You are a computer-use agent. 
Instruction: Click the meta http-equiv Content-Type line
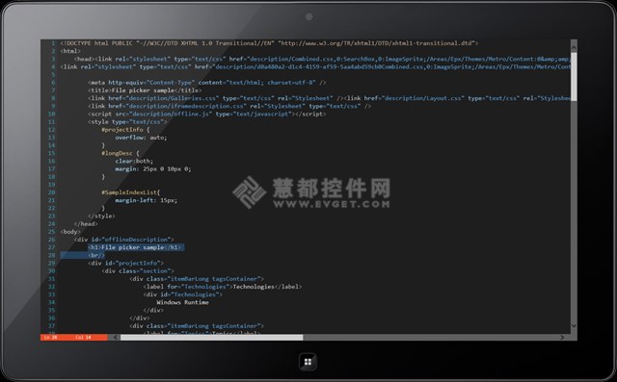[x=207, y=83]
